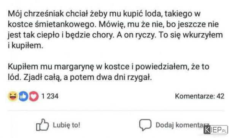Open the reactions list showing 1 234
The width and height of the screenshot is (232, 138).
[x=50, y=96]
